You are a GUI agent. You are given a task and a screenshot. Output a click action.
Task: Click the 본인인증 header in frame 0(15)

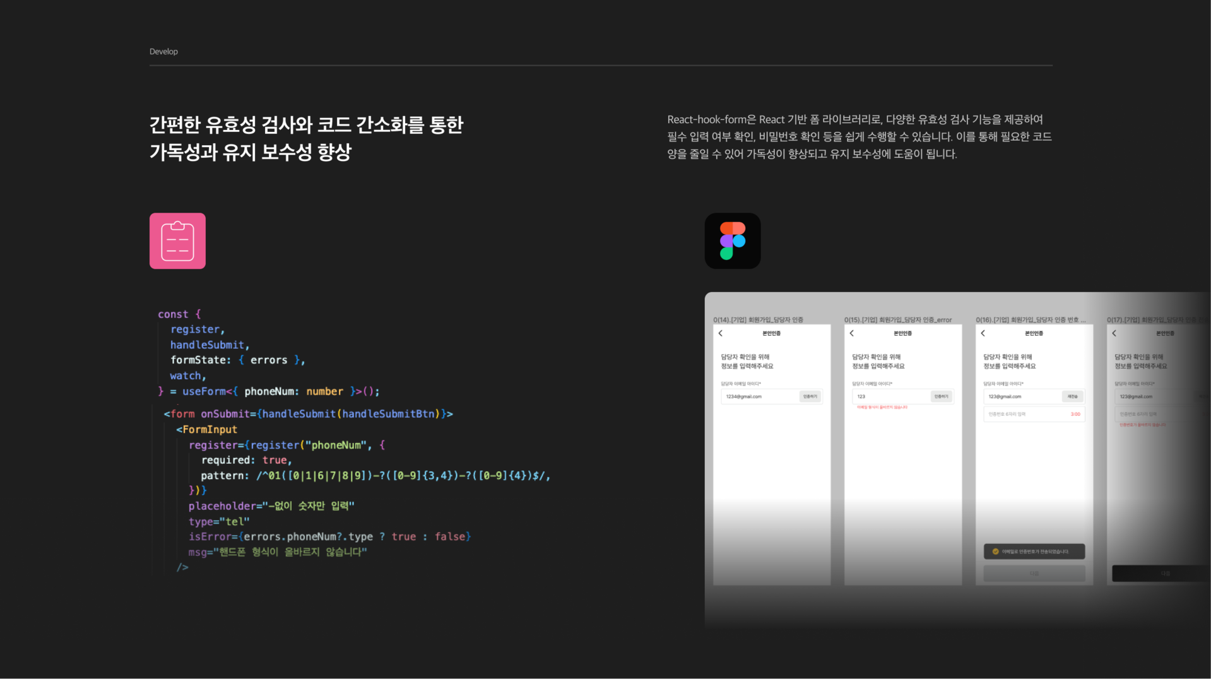(x=902, y=333)
